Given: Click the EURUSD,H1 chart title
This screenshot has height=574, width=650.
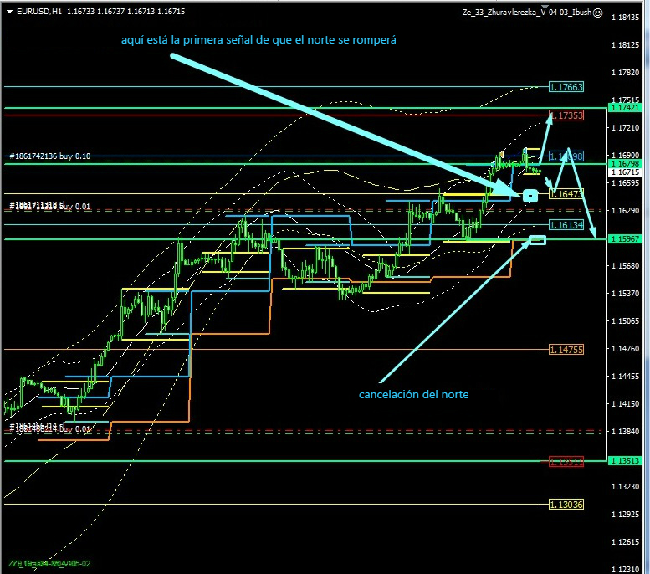Looking at the screenshot, I should pyautogui.click(x=38, y=12).
